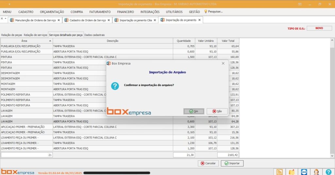Open the FINANCEIRO menu

click(x=125, y=12)
